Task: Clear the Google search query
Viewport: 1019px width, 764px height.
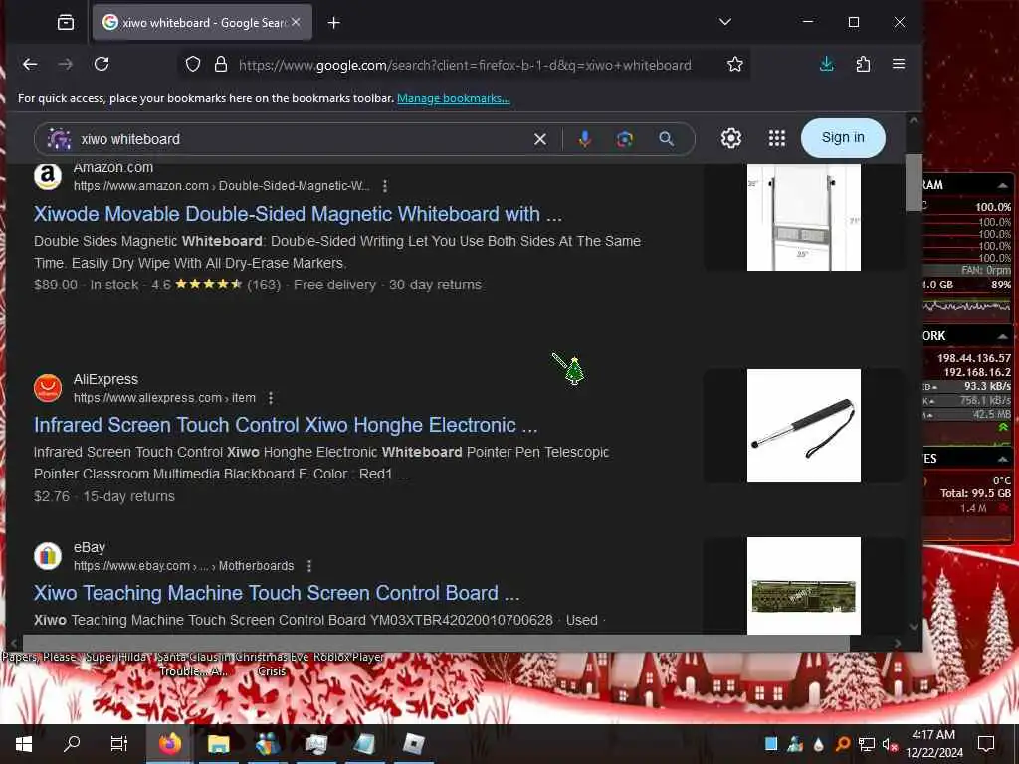Action: click(x=540, y=139)
